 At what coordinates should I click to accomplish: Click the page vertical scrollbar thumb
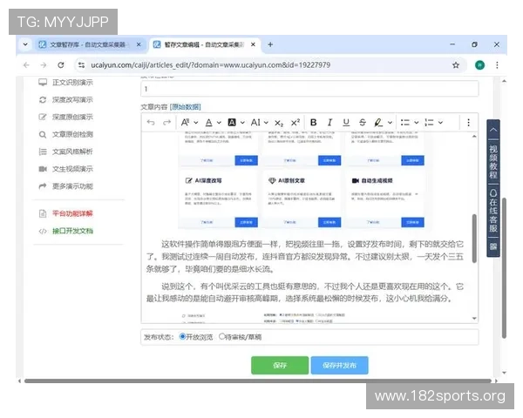(504, 268)
